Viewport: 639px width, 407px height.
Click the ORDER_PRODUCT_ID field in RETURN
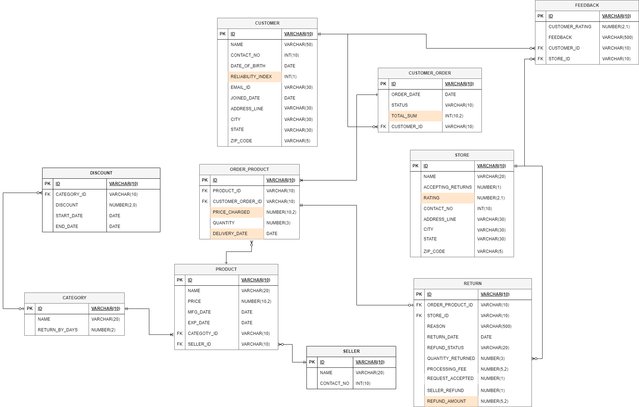tap(450, 305)
